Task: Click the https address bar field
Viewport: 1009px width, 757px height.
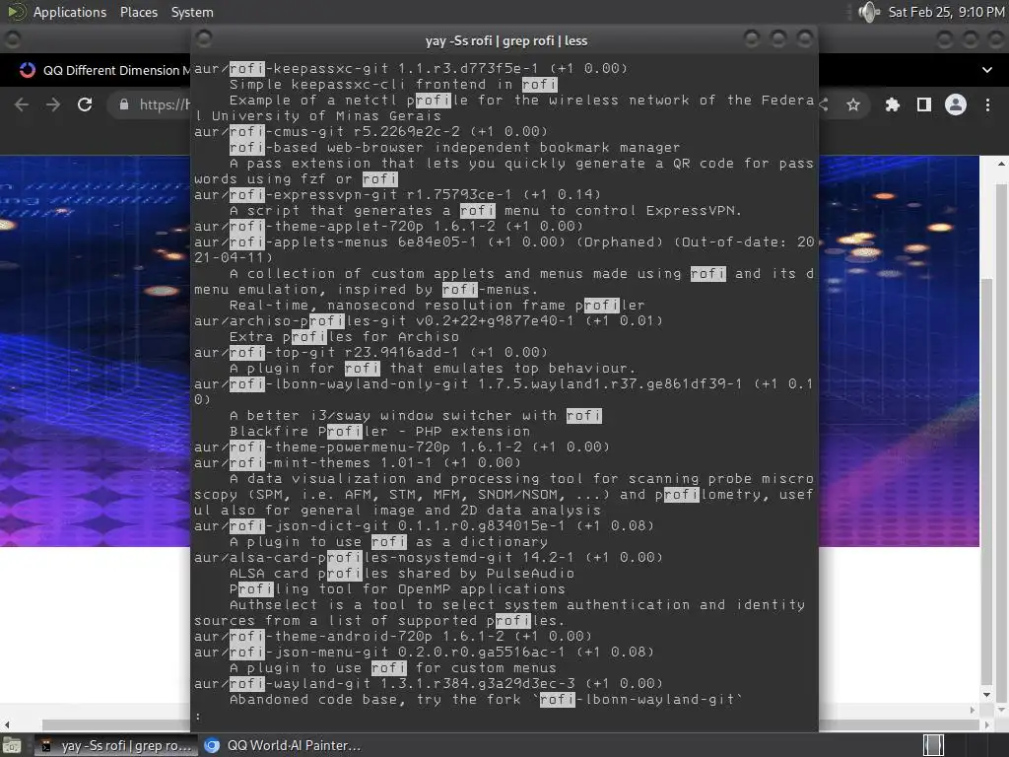Action: click(165, 104)
